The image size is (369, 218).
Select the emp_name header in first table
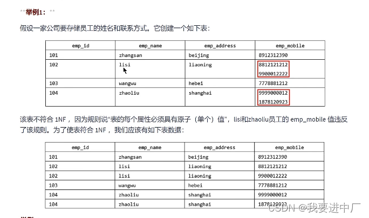coord(150,46)
